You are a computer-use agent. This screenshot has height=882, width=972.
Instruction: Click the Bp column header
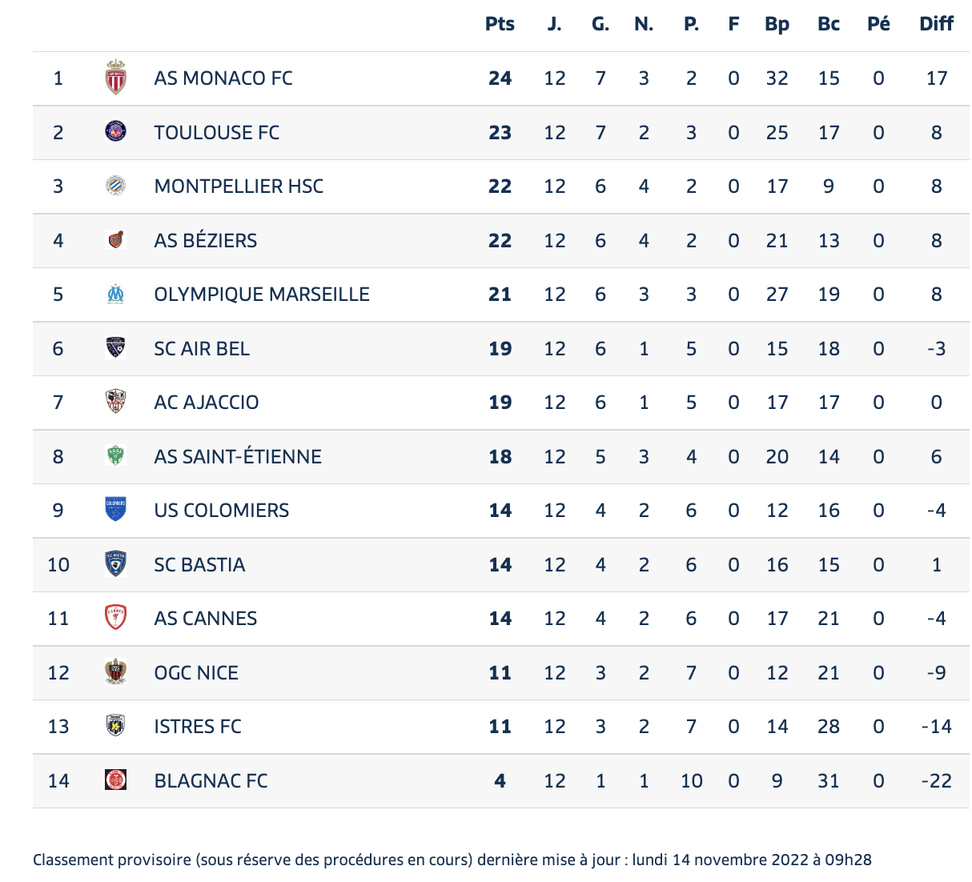(x=777, y=24)
